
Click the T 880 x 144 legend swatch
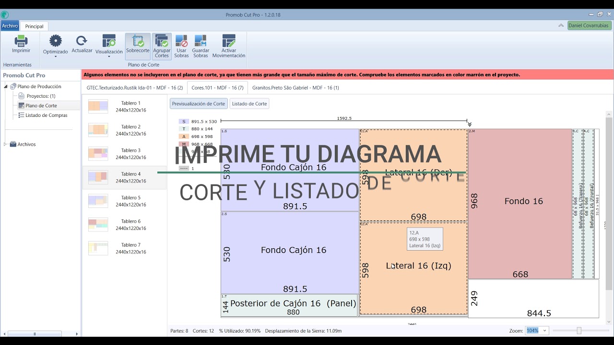pos(184,129)
